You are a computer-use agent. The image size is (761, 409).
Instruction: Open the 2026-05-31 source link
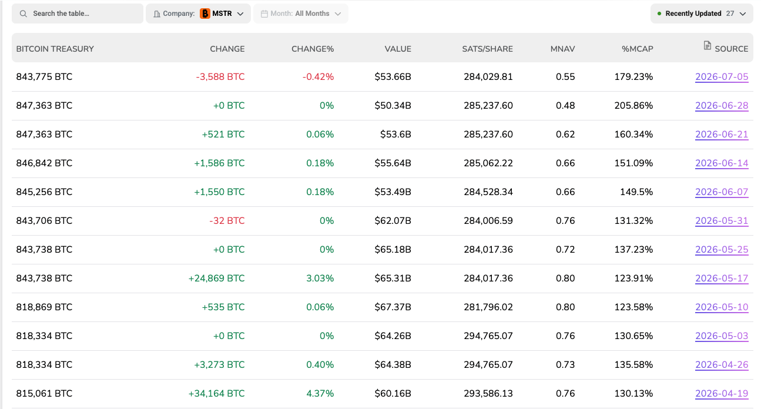(x=722, y=221)
